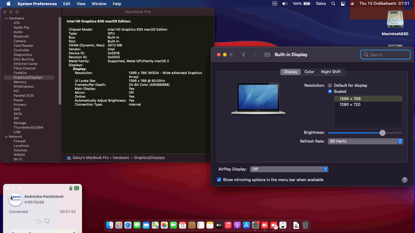Launch FaceTime from the dock
This screenshot has width=415, height=233.
pos(173,225)
